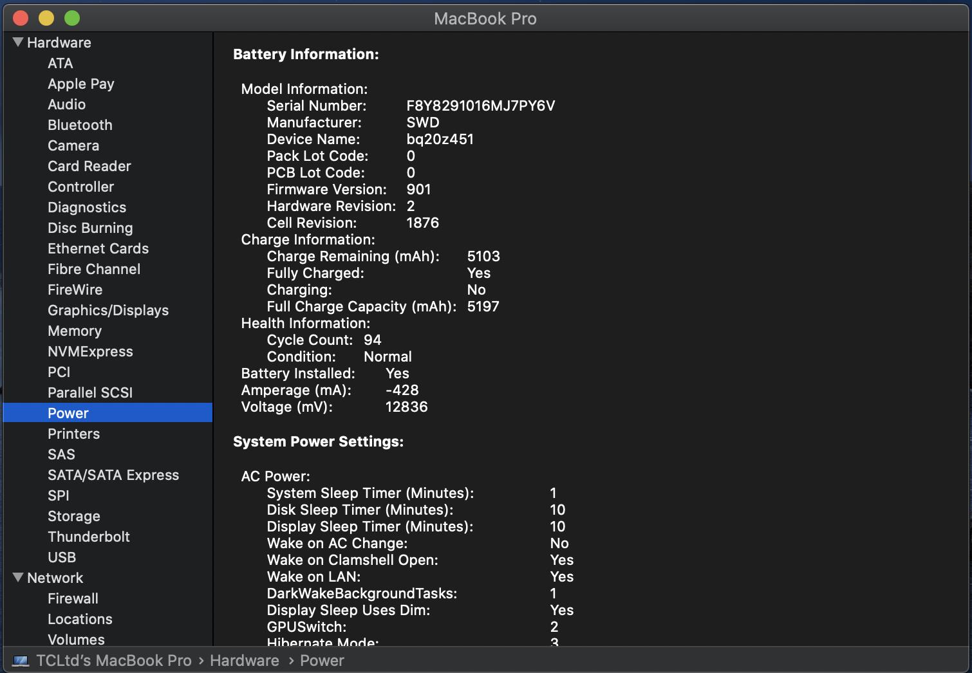The height and width of the screenshot is (673, 972).
Task: Click Hardware in the path bar
Action: coord(245,661)
